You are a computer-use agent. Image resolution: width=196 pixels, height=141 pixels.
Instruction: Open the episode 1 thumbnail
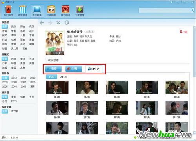pyautogui.click(x=57, y=87)
